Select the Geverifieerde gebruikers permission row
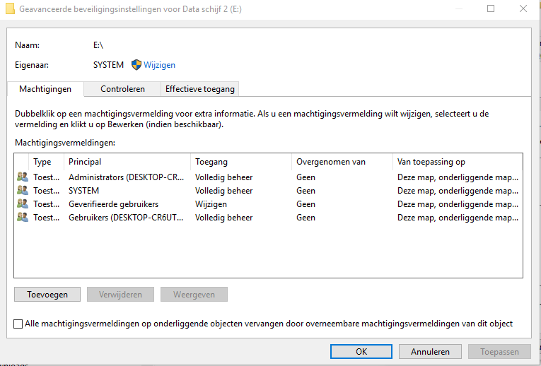Viewport: 541px width, 366px height. (x=113, y=204)
